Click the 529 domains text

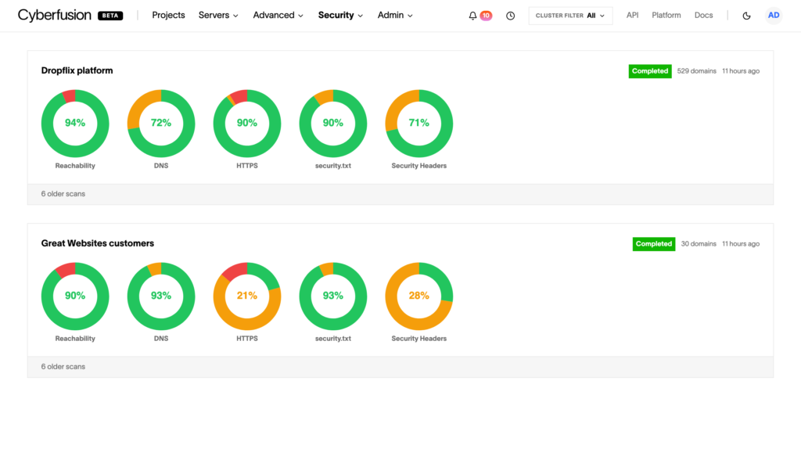(x=696, y=71)
